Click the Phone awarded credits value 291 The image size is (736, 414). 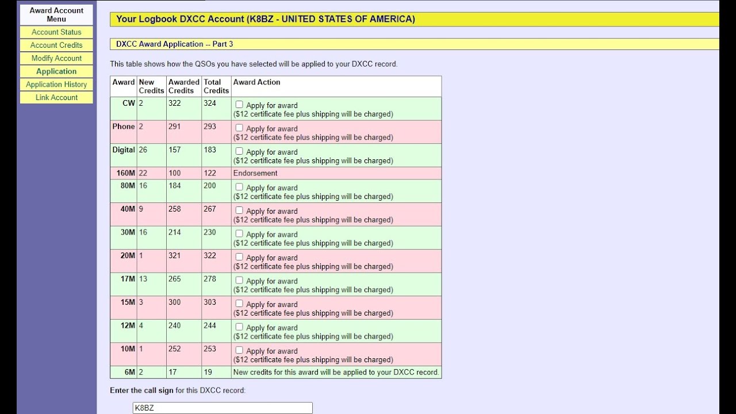(174, 126)
